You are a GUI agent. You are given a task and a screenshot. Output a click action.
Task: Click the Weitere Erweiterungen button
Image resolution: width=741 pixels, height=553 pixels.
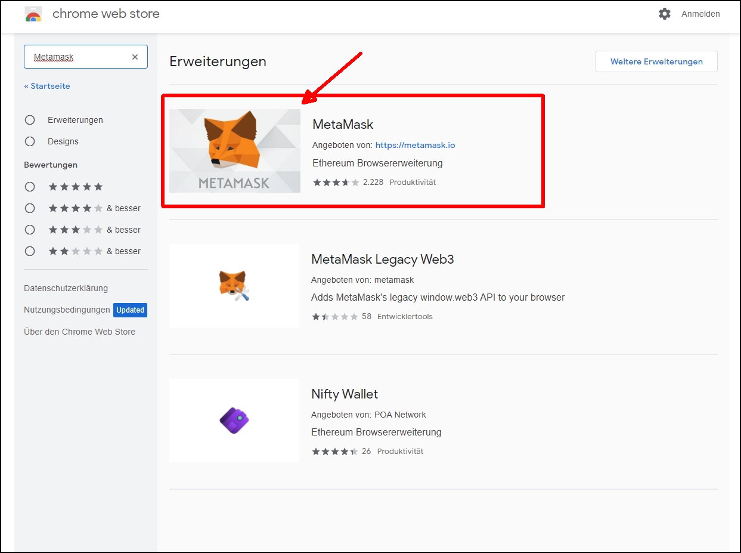[656, 61]
